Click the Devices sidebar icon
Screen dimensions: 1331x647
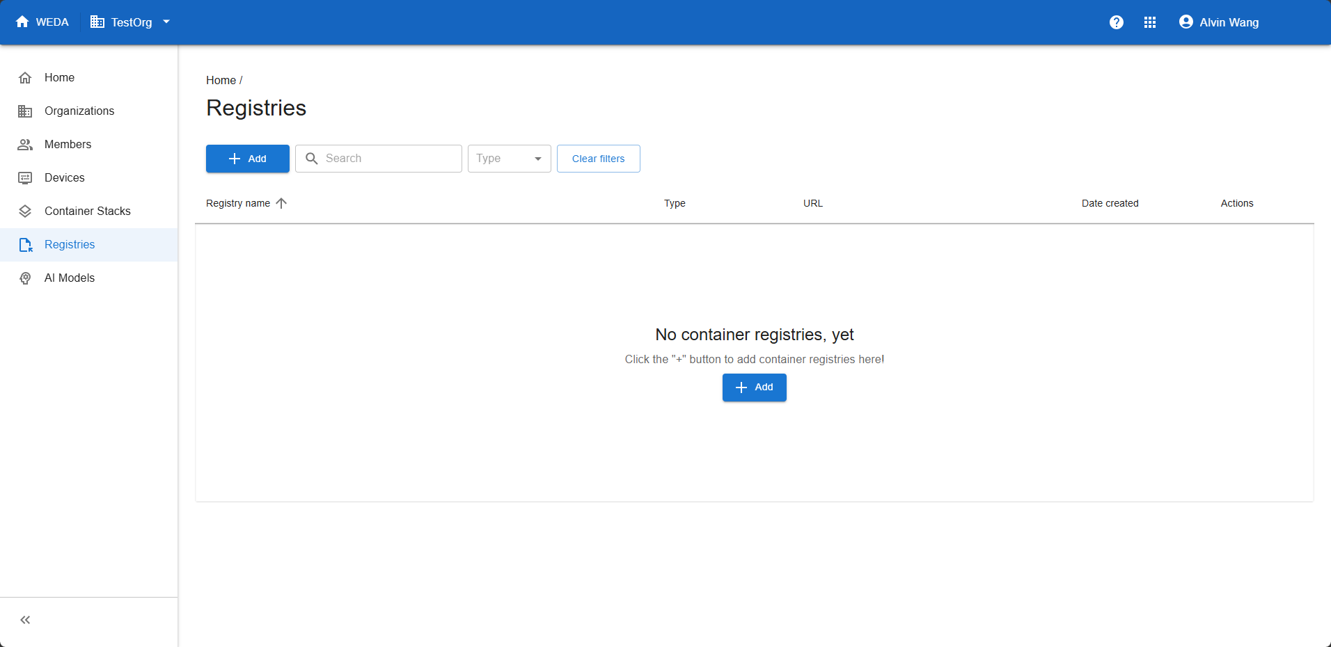pyautogui.click(x=25, y=178)
